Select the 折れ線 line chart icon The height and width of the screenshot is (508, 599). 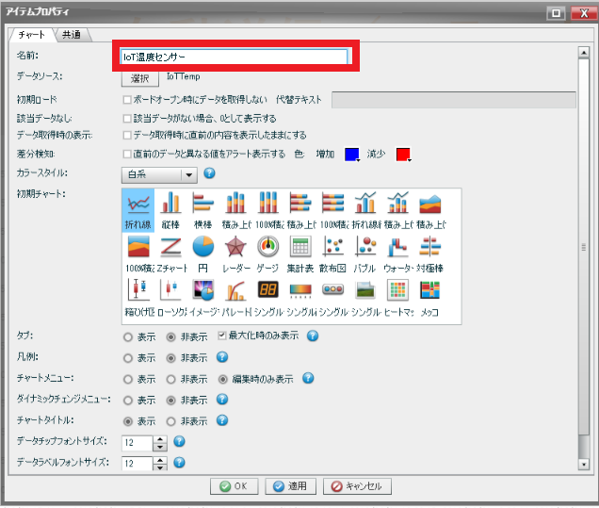coord(138,210)
